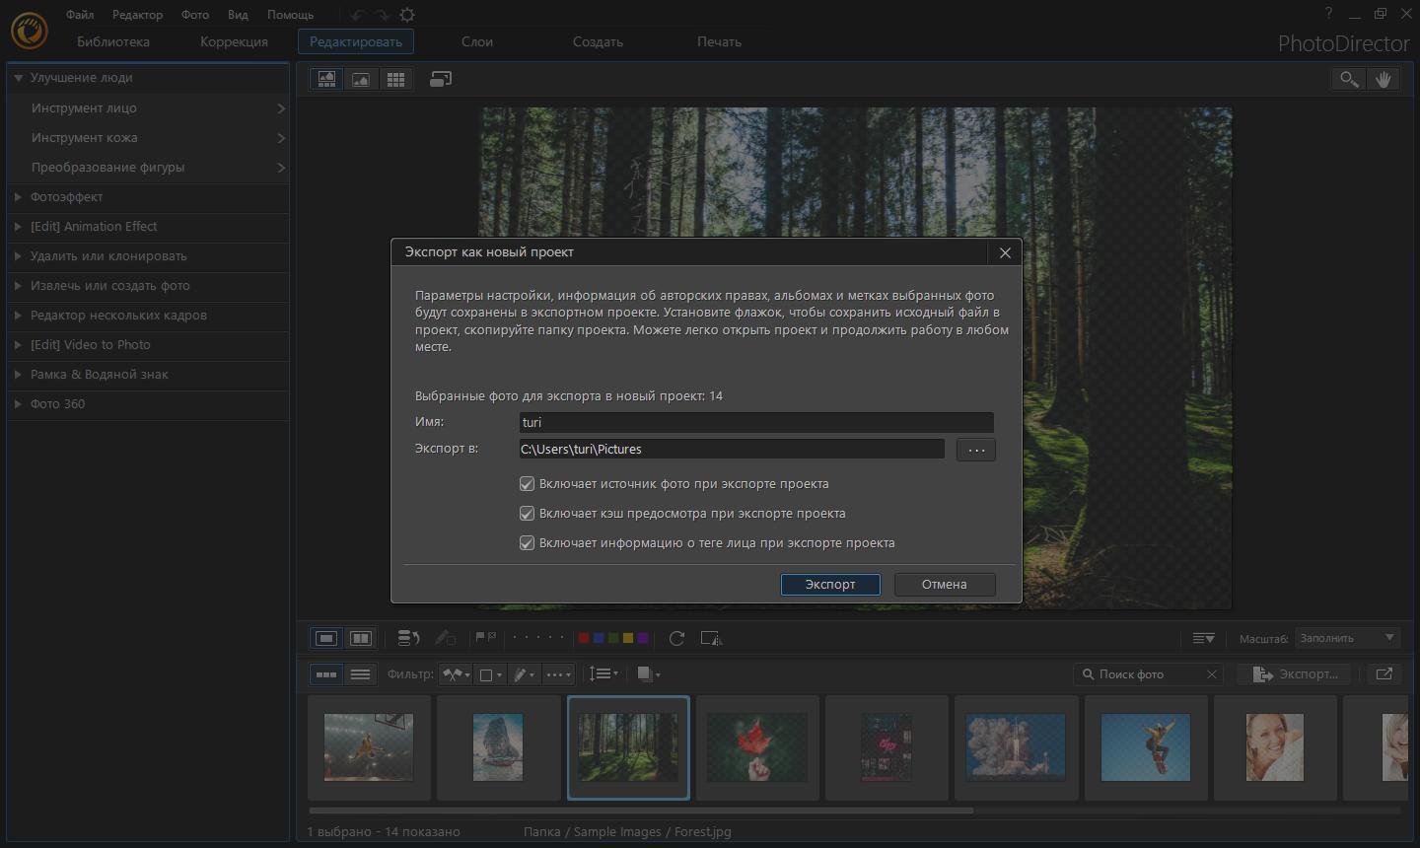1420x848 pixels.
Task: Uncheck the include photo source checkbox
Action: point(527,484)
